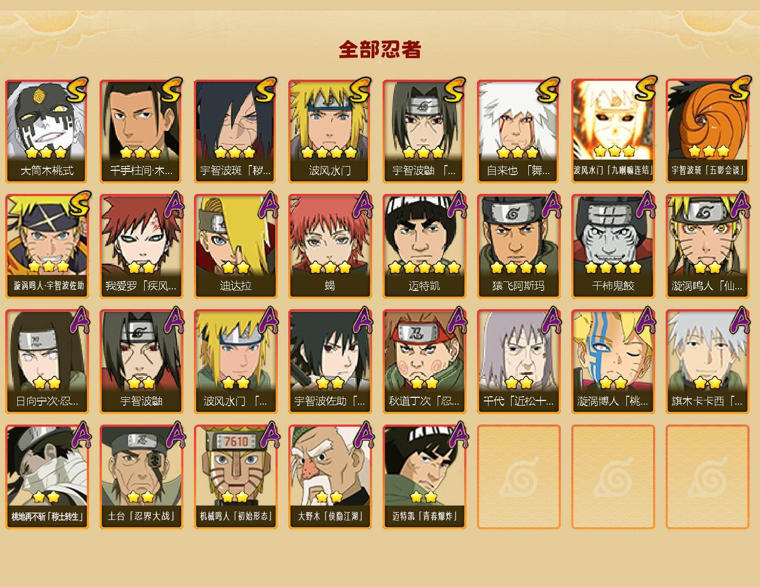Image resolution: width=760 pixels, height=587 pixels.
Task: Choose 迈特凯「青春爆炸」card
Action: (424, 477)
